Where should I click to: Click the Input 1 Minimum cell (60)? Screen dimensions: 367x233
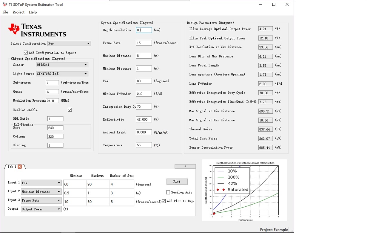click(x=75, y=184)
